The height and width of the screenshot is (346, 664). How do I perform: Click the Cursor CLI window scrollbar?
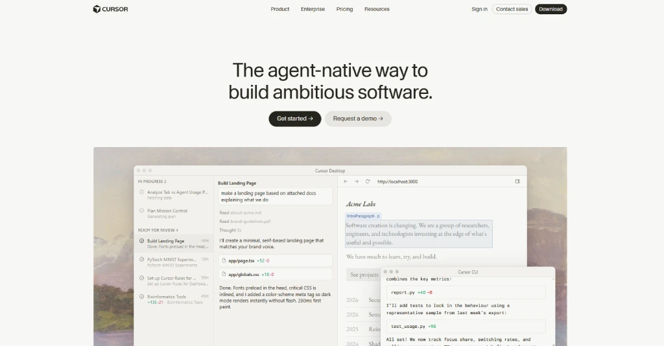pyautogui.click(x=554, y=312)
